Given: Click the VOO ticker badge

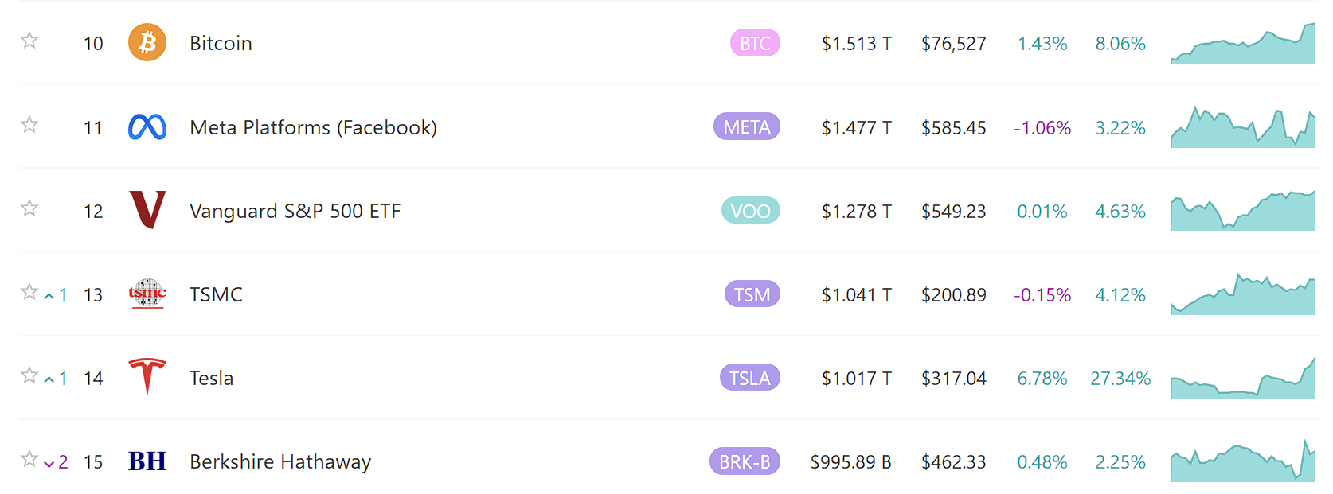Looking at the screenshot, I should [750, 211].
